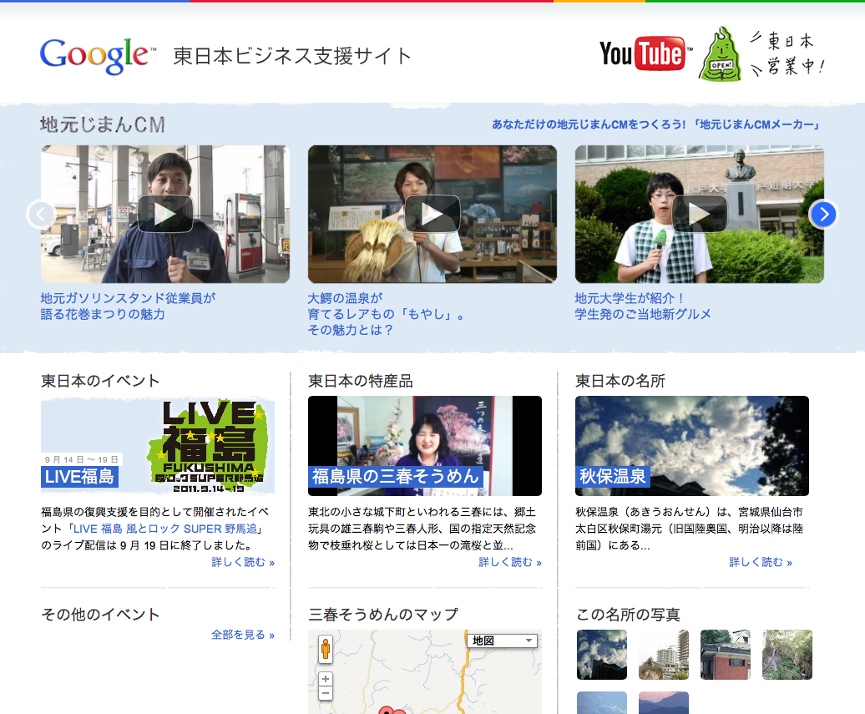This screenshot has height=714, width=865.
Task: Click the 東日本のイベント heading
Action: click(100, 381)
